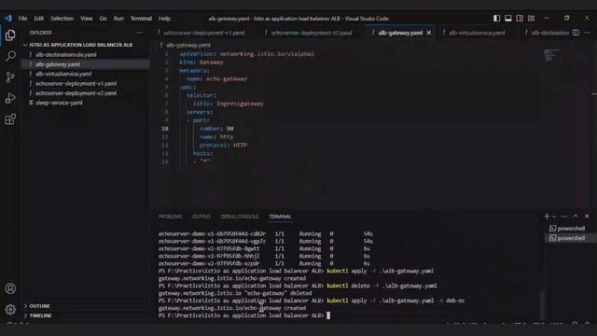Expand the Timeline section
The height and width of the screenshot is (336, 597).
(x=40, y=315)
